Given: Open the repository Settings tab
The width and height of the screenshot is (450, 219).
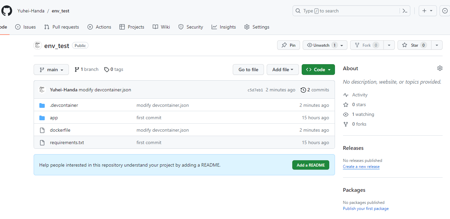Looking at the screenshot, I should coord(257,27).
